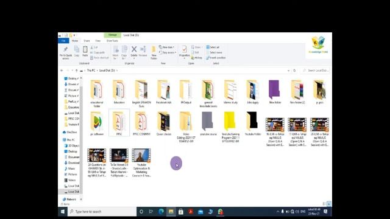
Task: Click the Delete X icon
Action: 134,49
